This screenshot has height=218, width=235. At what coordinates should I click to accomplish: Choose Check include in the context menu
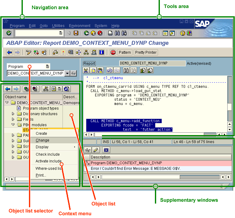coord(55,154)
